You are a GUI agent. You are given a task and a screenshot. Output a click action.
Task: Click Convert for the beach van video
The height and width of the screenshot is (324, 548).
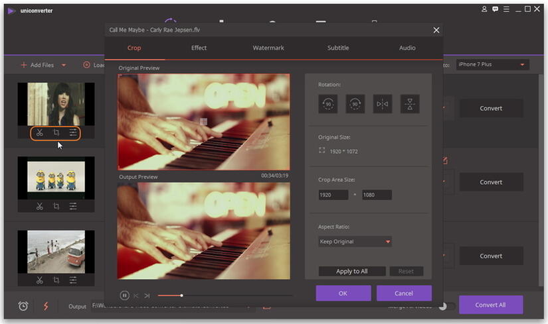491,256
